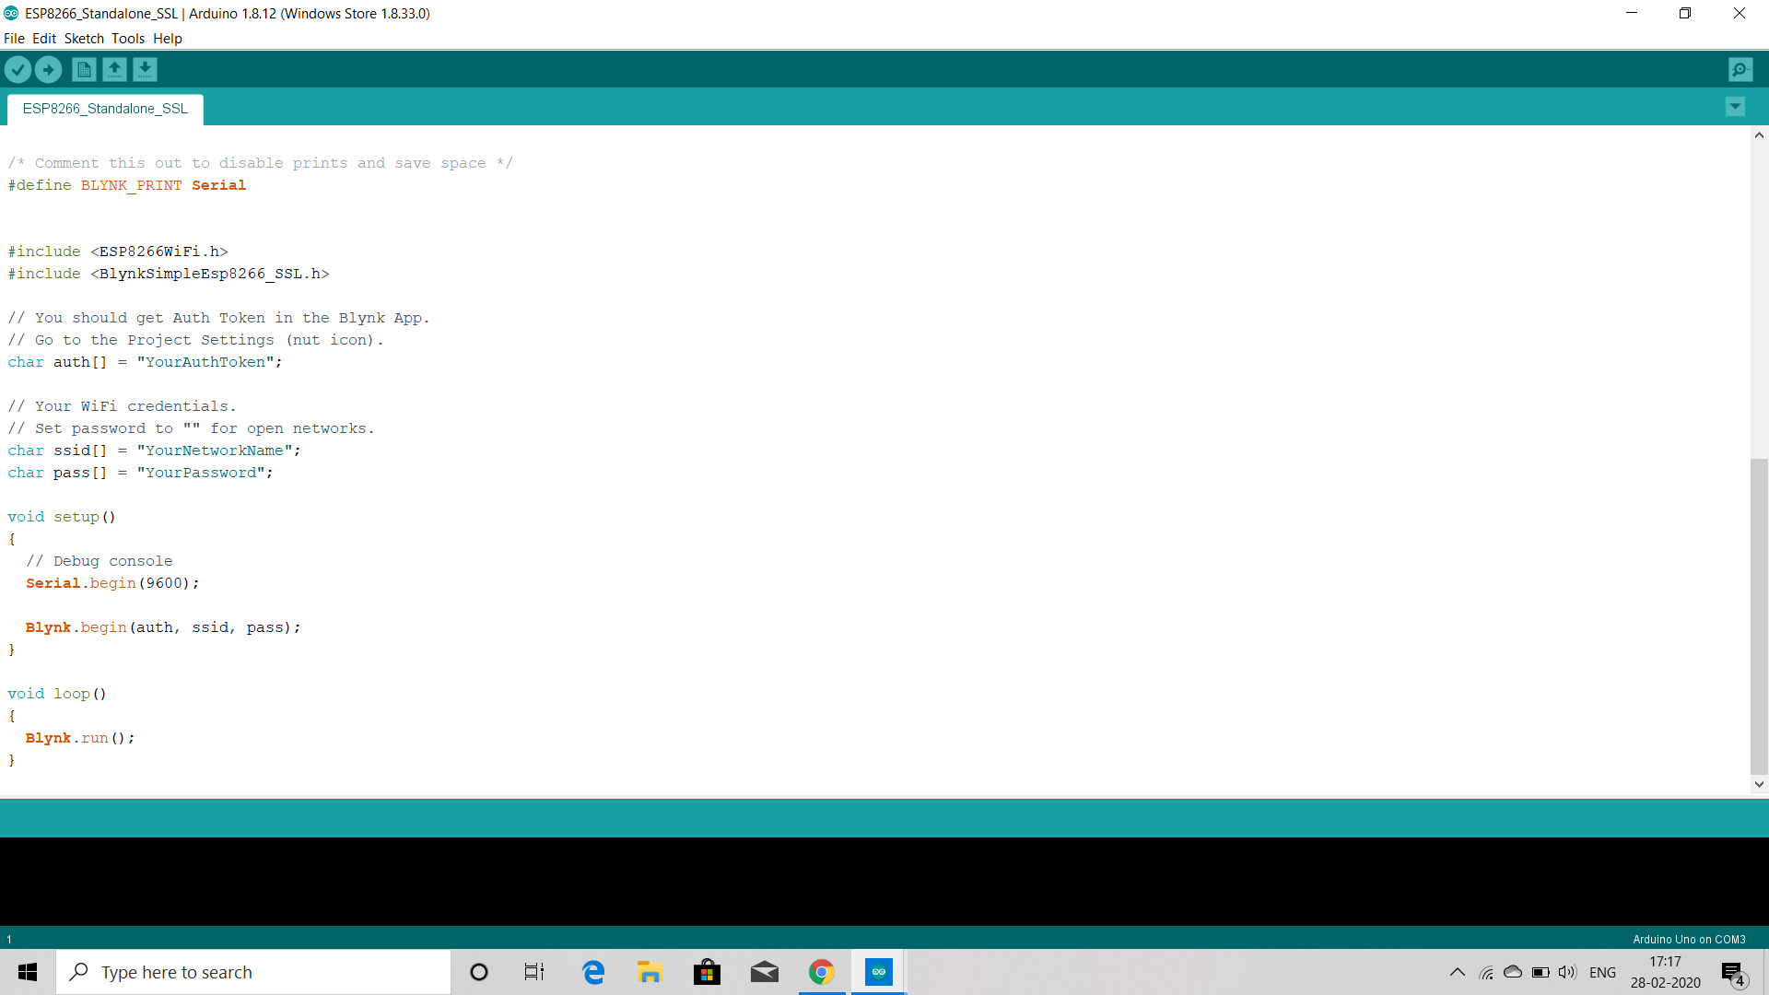Create a new sketch with New icon

point(84,69)
